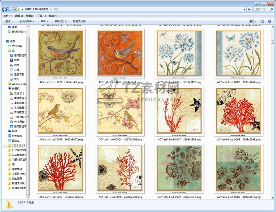Open the 共享 dropdown in toolbar

coord(44,21)
